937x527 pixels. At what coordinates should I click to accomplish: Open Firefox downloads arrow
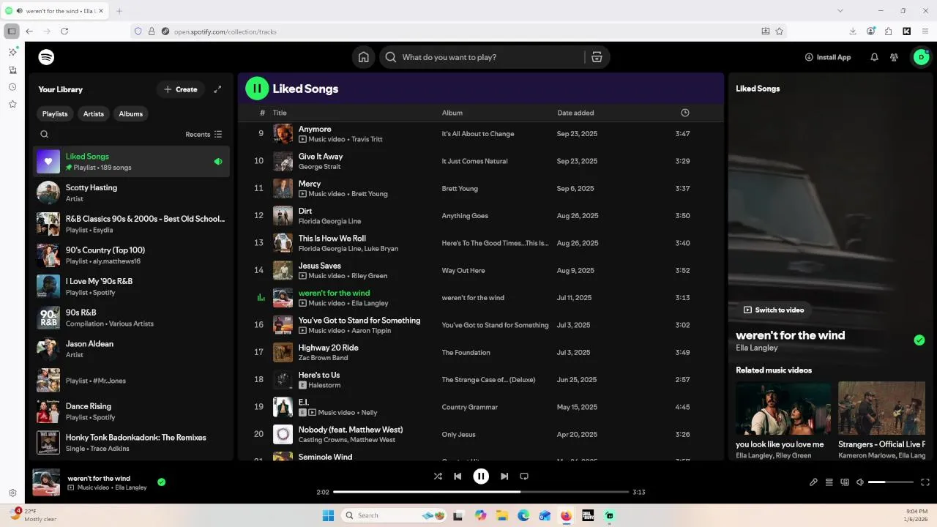pyautogui.click(x=853, y=31)
